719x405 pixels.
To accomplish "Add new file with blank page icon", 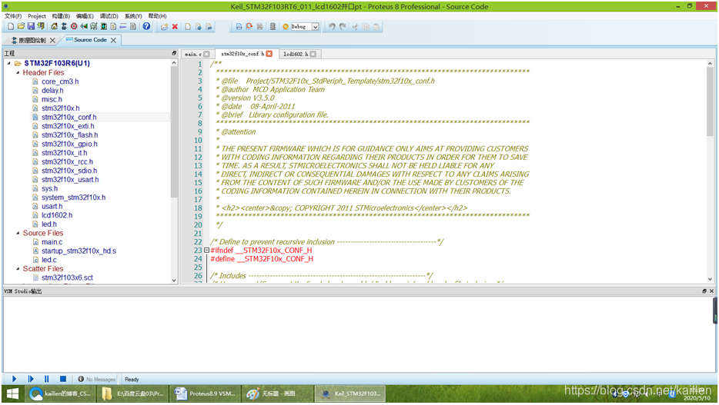I will point(188,27).
